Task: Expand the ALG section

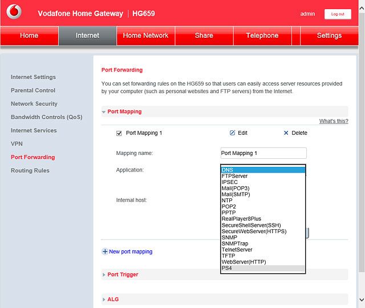Action: coord(104,299)
